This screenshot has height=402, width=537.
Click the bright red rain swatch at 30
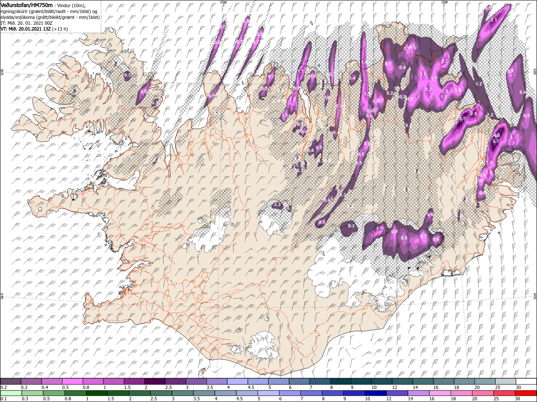(x=526, y=393)
